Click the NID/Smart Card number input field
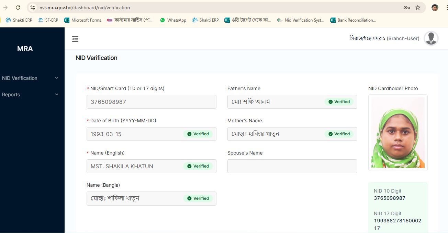 (151, 102)
